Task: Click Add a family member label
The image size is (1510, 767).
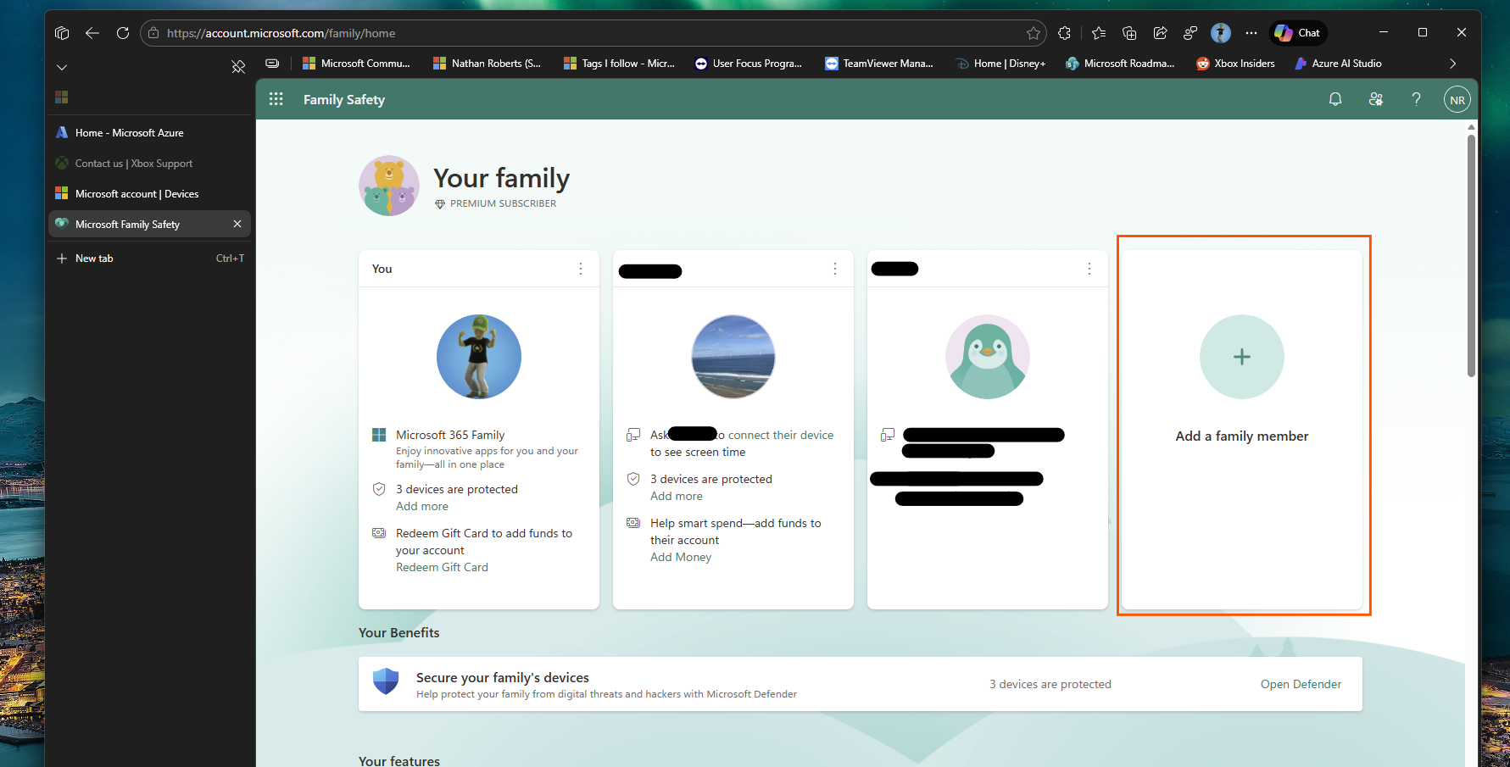Action: coord(1242,436)
